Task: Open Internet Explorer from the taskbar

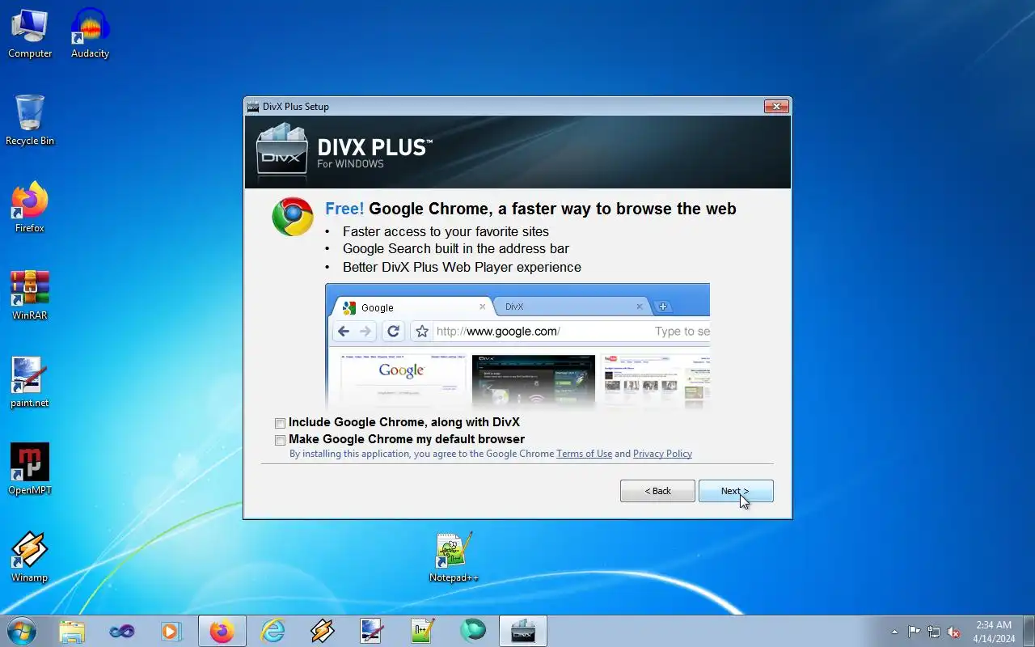Action: coord(272,631)
